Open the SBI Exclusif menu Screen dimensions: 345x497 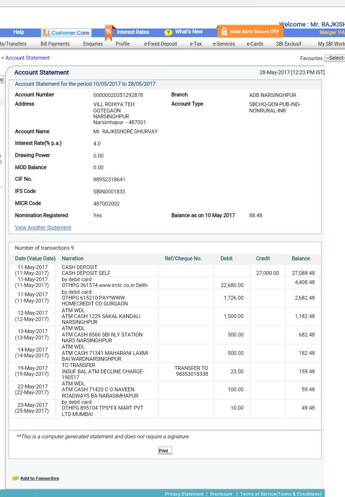coord(289,44)
